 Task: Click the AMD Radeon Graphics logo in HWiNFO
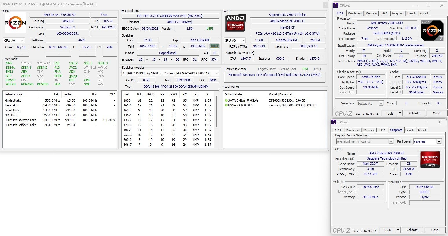[x=236, y=23]
